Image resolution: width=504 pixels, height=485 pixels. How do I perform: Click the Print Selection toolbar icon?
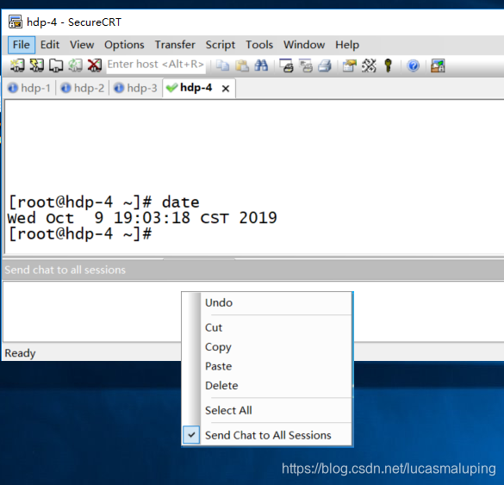click(305, 65)
